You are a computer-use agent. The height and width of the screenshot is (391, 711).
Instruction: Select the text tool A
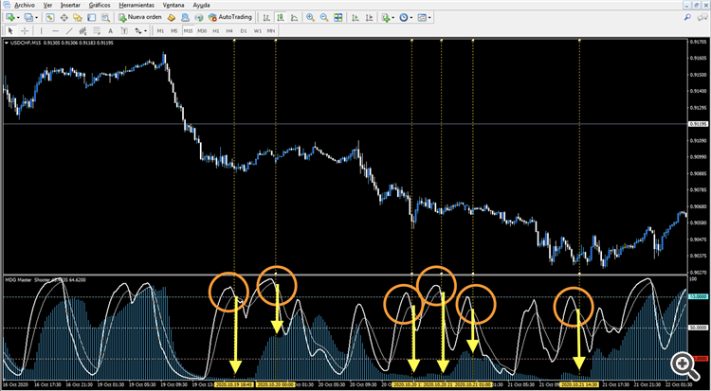(110, 31)
